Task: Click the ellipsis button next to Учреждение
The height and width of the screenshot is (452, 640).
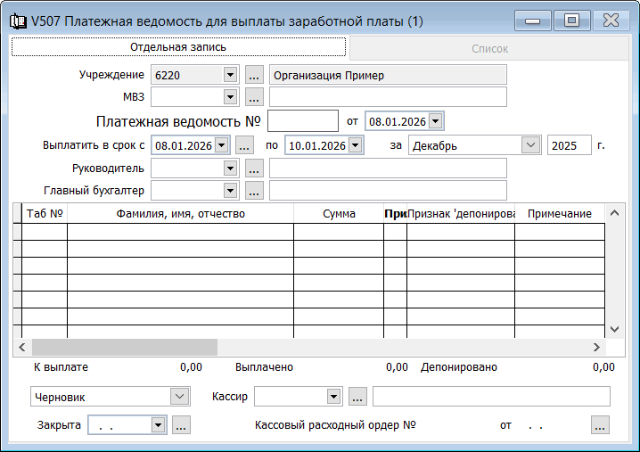Action: (x=254, y=75)
